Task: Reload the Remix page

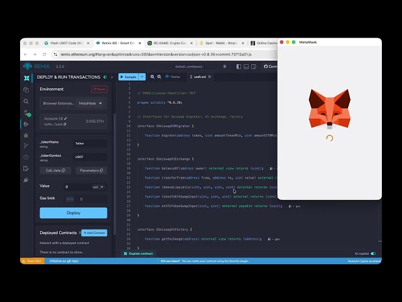Action: [45, 55]
